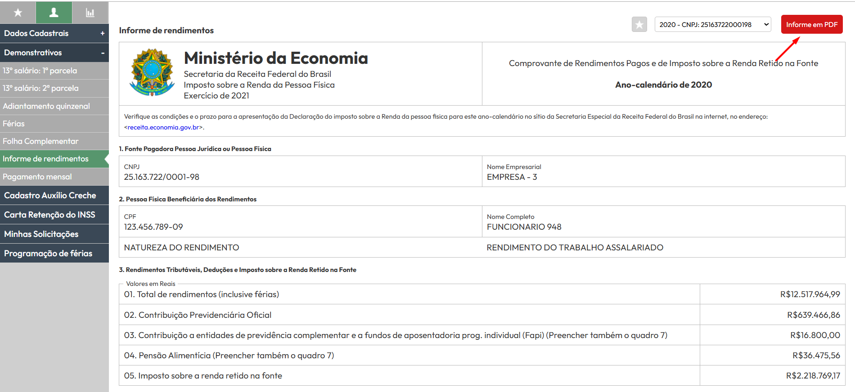855x392 pixels.
Task: Click the Ministério da Economia heading
Action: click(276, 58)
